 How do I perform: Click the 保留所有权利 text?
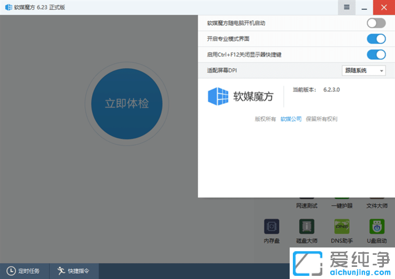click(x=321, y=119)
